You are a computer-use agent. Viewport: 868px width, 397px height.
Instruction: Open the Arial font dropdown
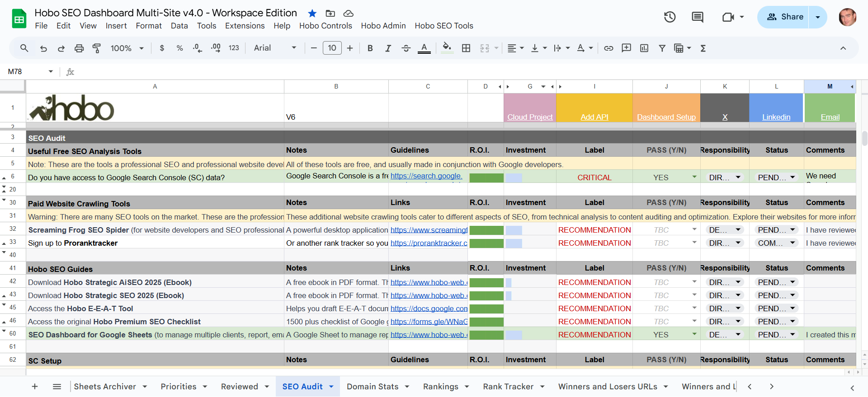[275, 48]
